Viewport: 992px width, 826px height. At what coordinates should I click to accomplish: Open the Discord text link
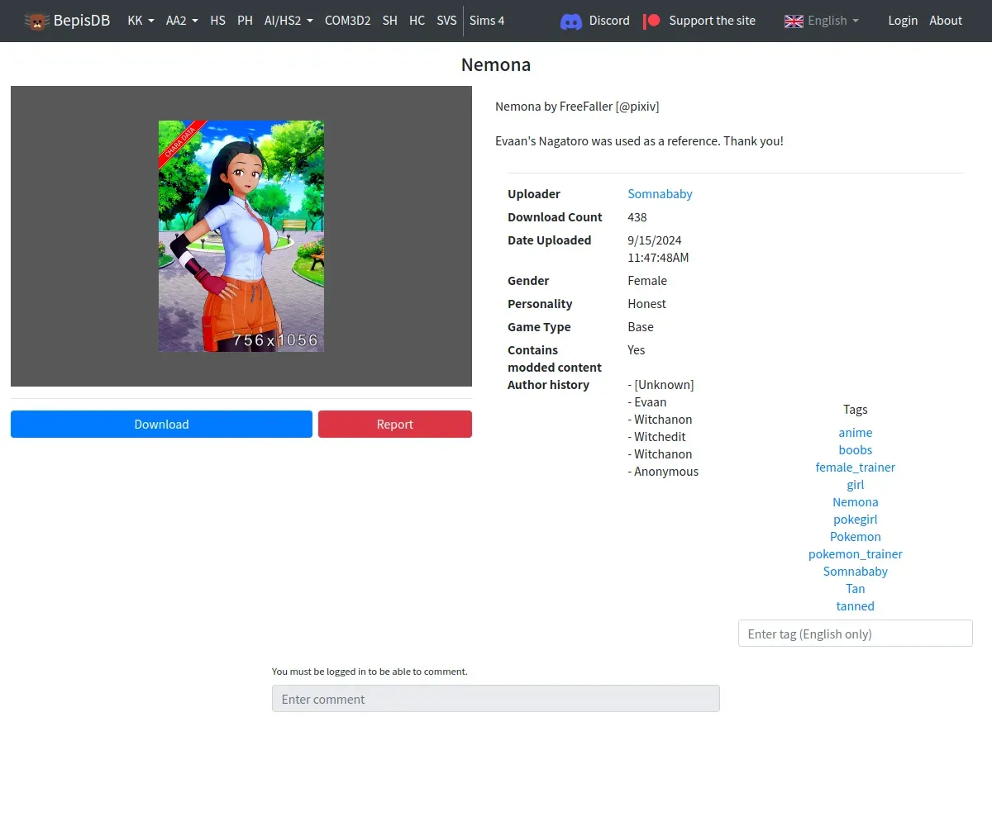(609, 21)
